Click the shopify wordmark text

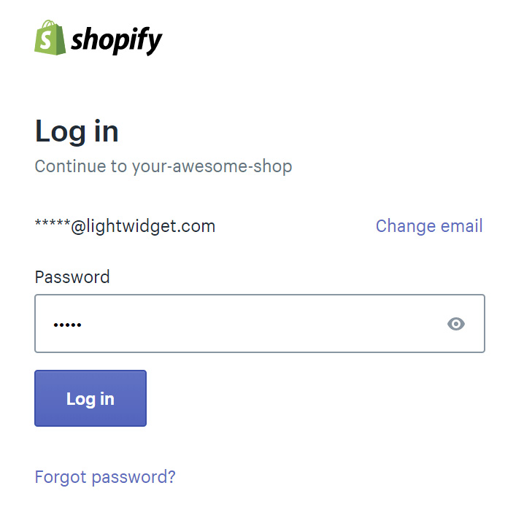click(117, 41)
